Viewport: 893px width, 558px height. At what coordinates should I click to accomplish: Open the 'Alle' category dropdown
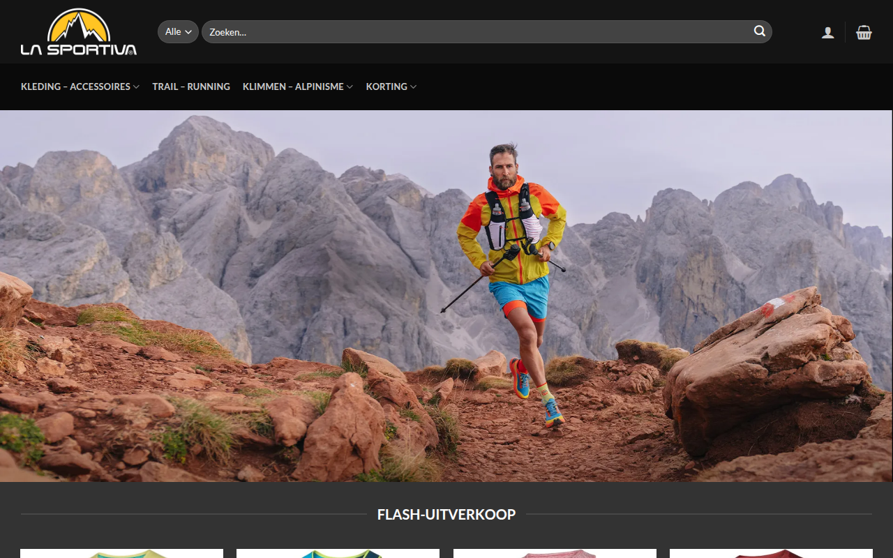(179, 31)
